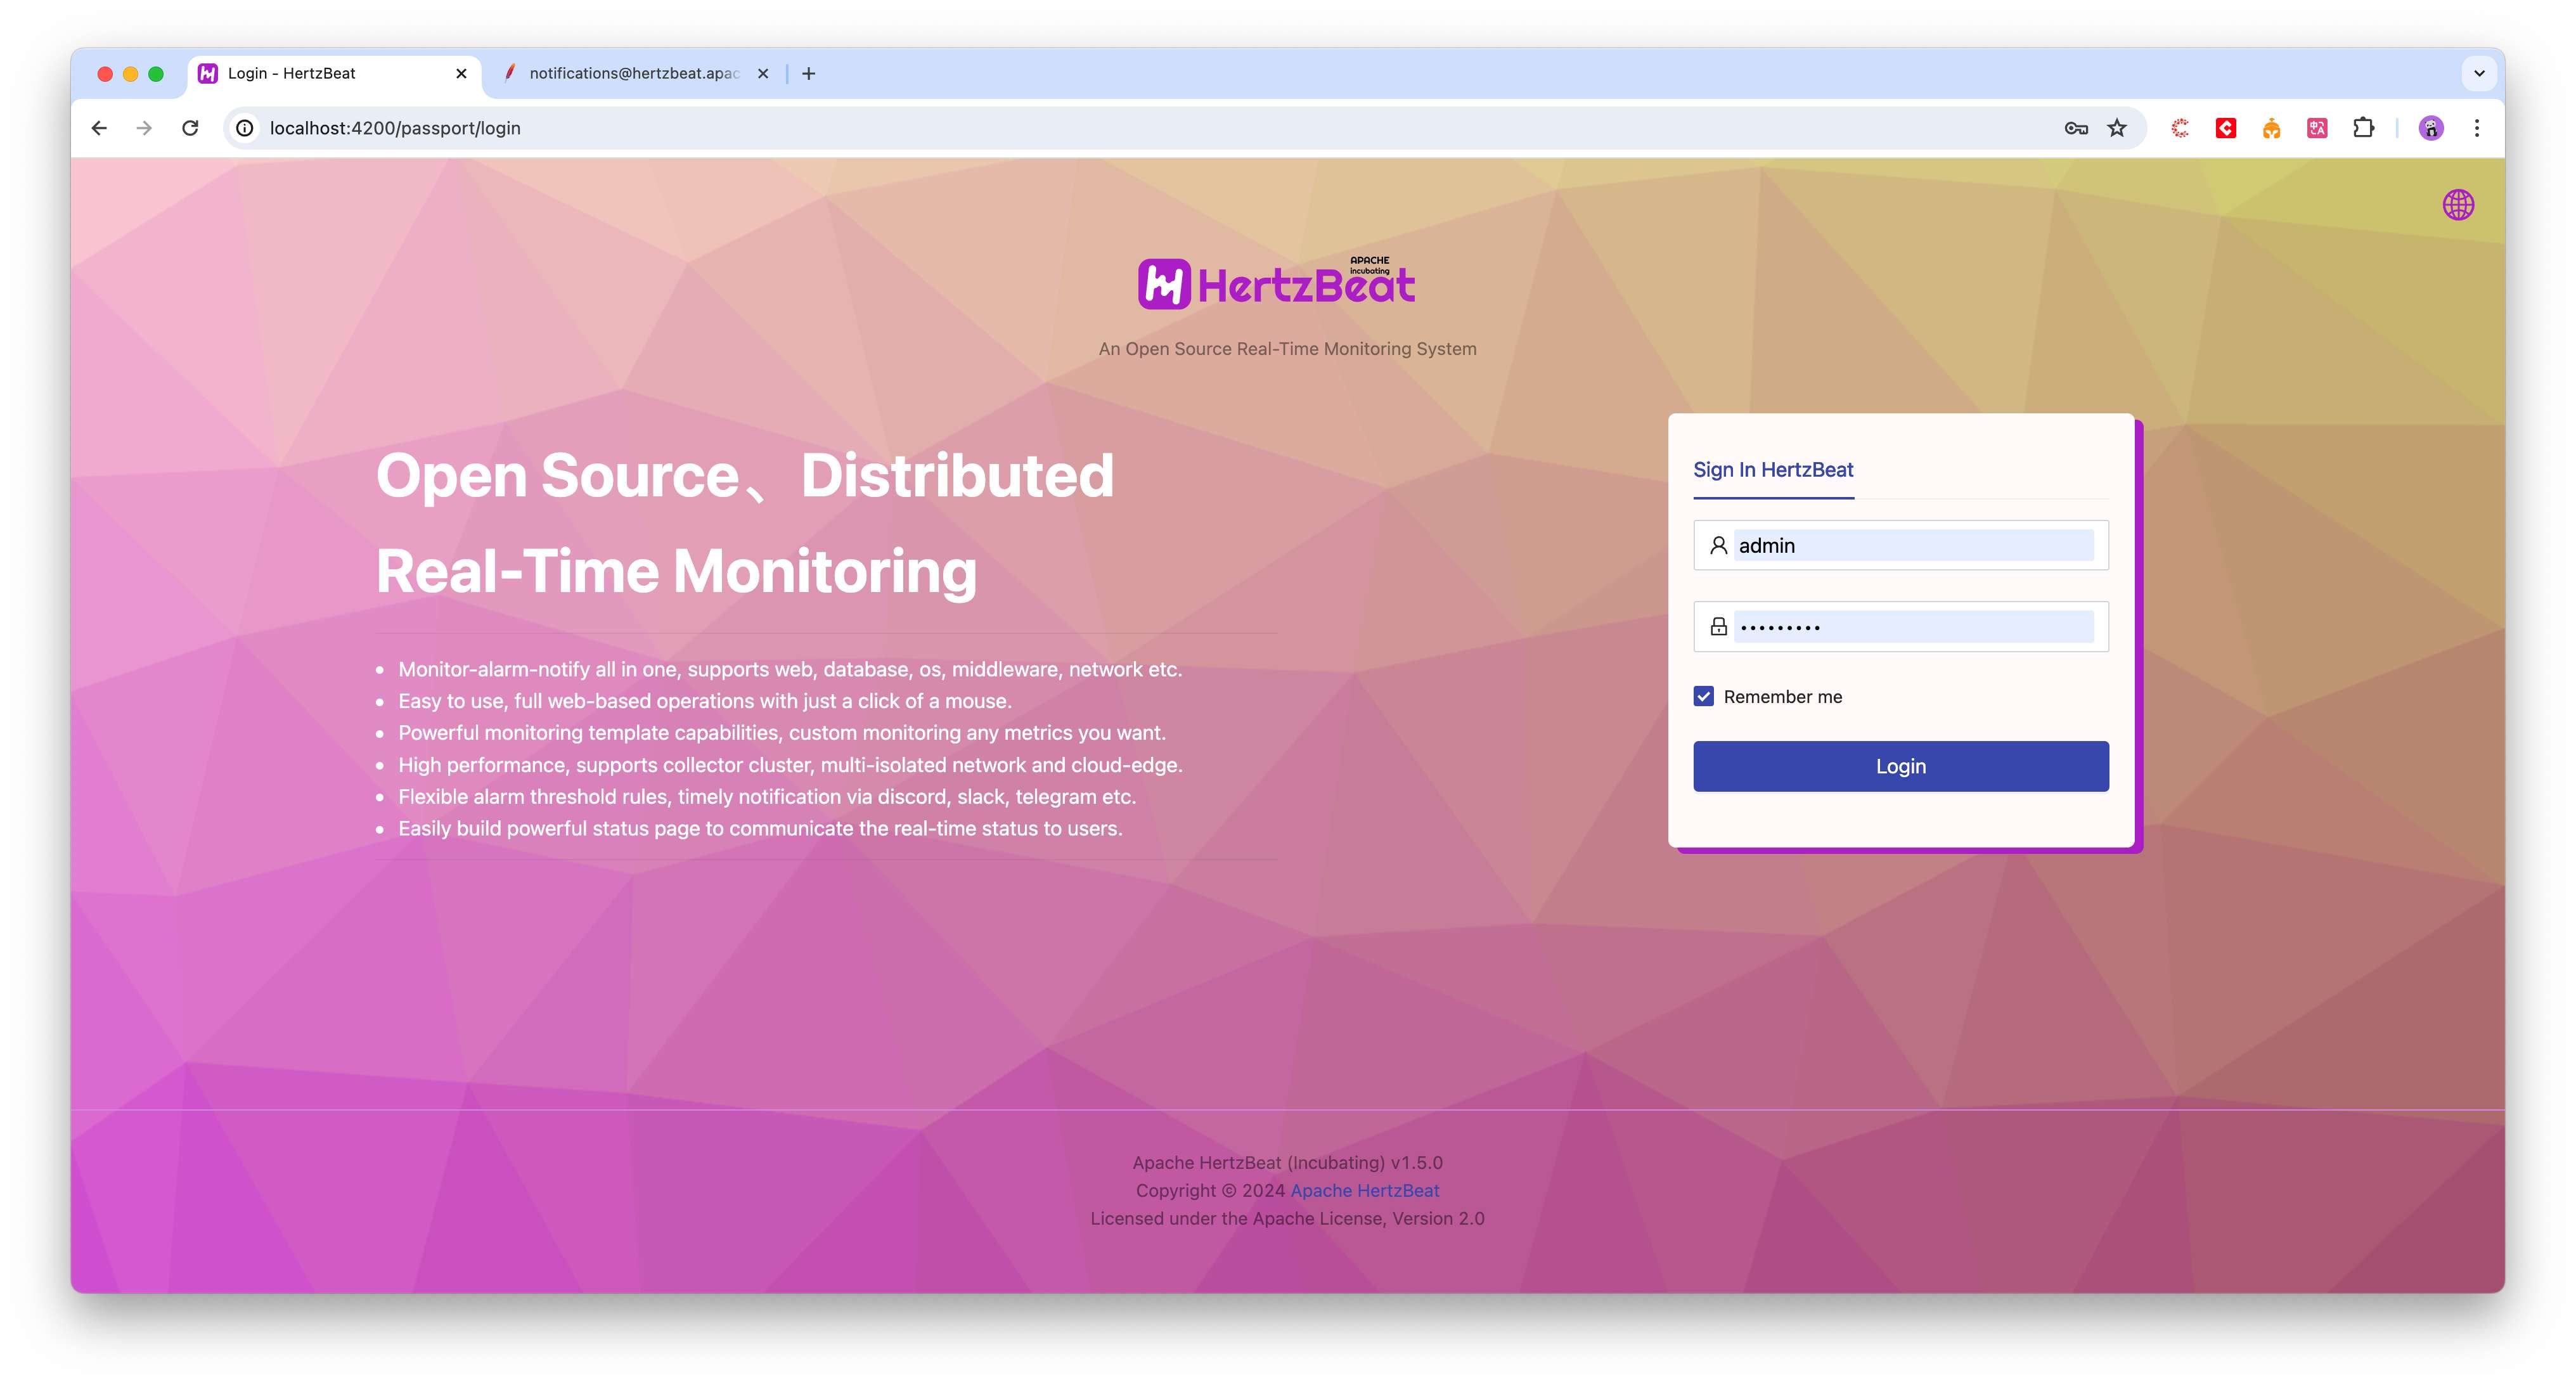Click the HertzBeat logo at page top

point(1276,284)
